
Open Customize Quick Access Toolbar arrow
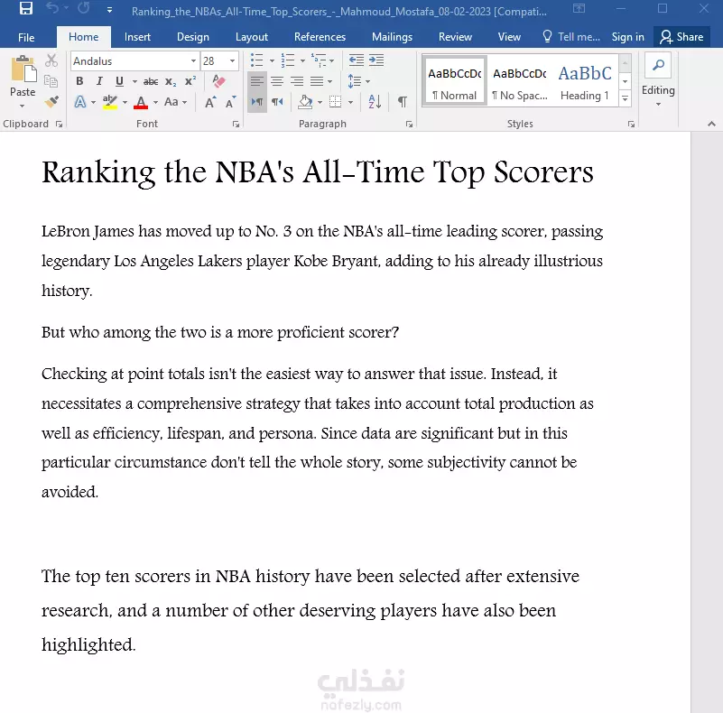[x=109, y=9]
